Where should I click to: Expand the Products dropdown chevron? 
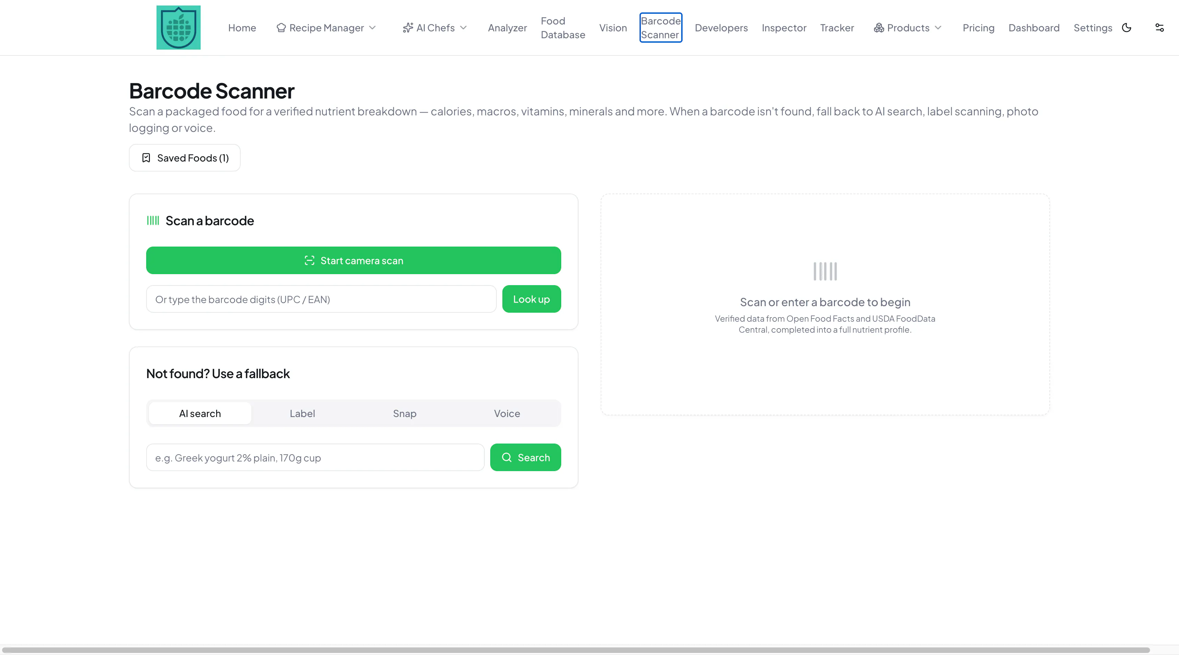tap(938, 28)
